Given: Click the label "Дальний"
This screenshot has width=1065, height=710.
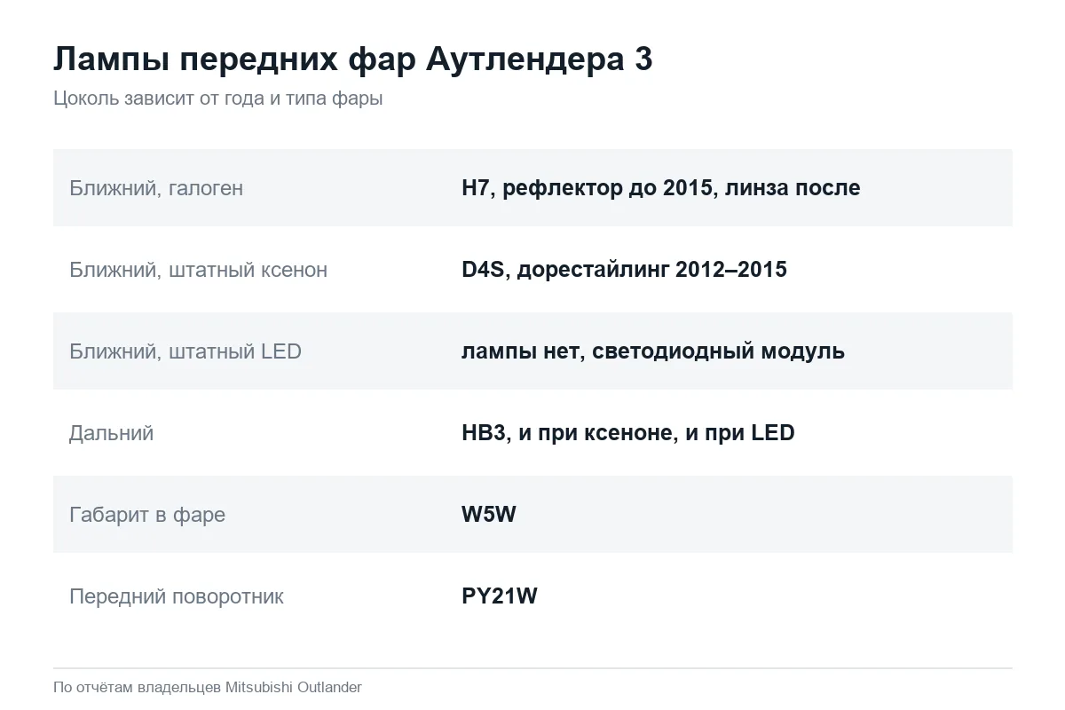Looking at the screenshot, I should click(112, 433).
